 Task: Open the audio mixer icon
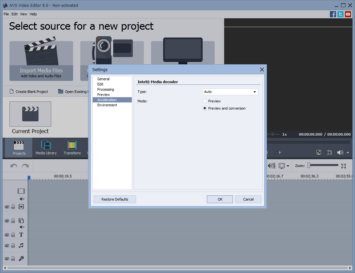tap(271, 166)
